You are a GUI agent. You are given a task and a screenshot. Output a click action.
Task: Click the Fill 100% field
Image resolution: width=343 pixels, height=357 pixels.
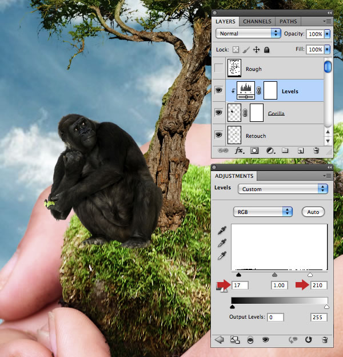(315, 49)
